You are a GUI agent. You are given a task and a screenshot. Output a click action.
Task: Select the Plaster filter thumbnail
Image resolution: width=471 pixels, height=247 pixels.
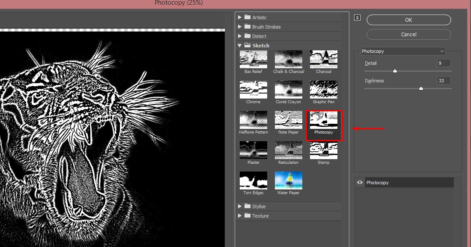(x=253, y=150)
